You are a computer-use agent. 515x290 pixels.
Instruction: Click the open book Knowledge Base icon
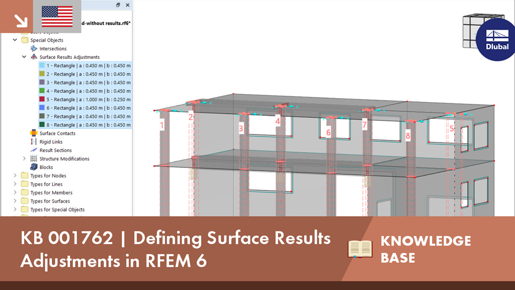(360, 249)
